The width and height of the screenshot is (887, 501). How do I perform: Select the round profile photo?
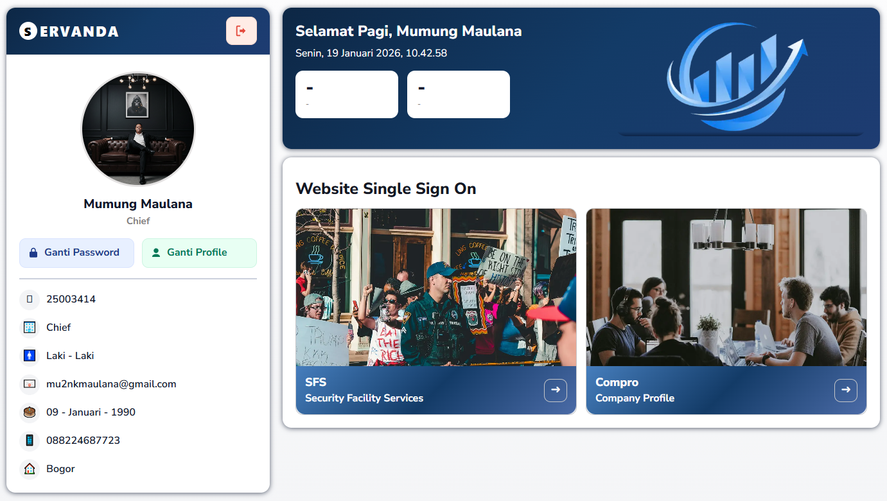tap(138, 129)
